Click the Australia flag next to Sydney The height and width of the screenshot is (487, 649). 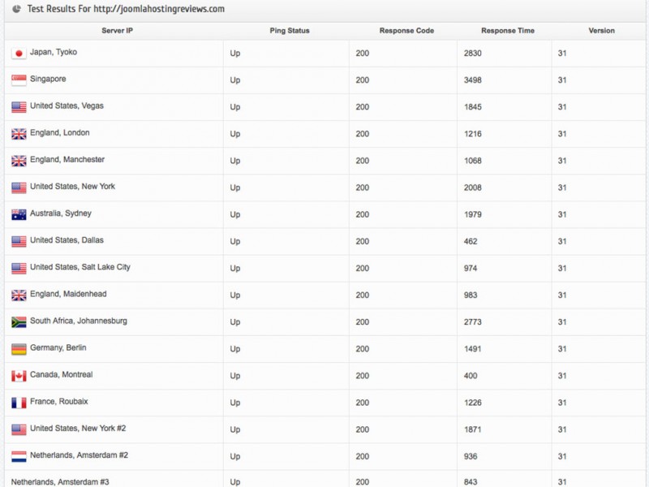(x=19, y=214)
